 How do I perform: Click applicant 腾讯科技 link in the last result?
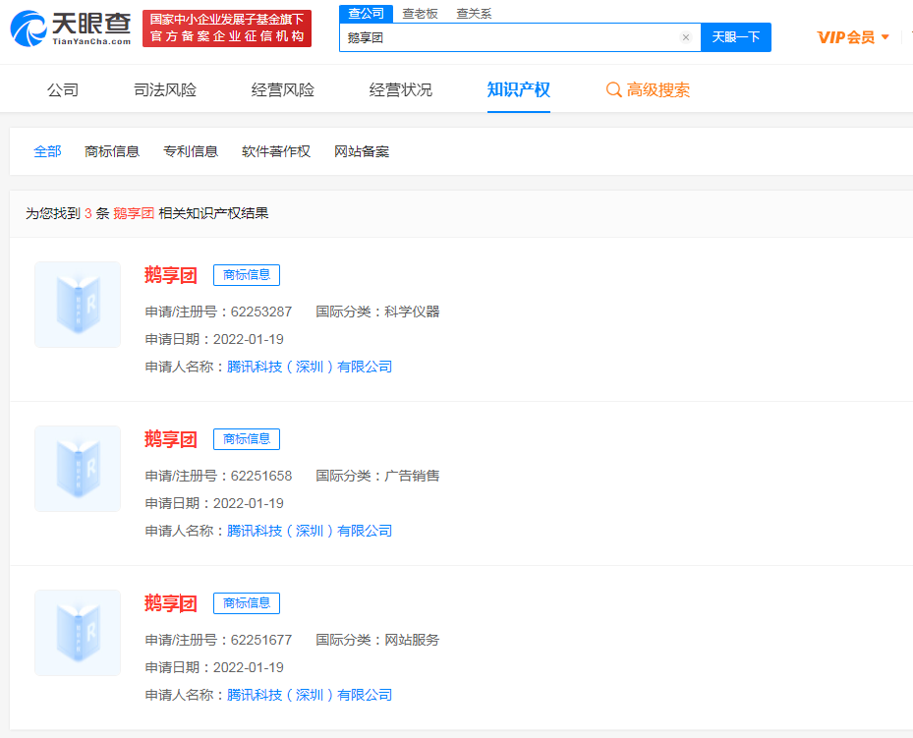point(310,695)
